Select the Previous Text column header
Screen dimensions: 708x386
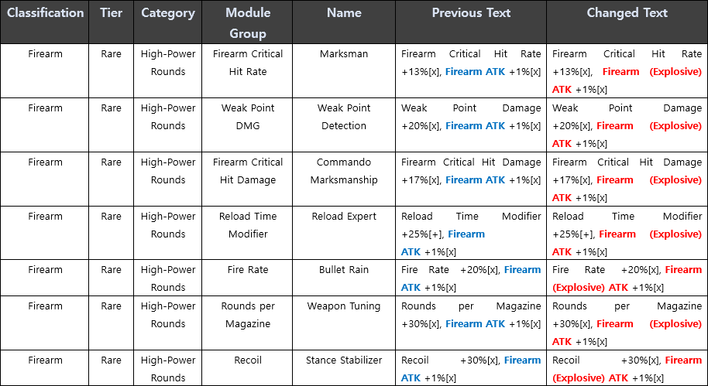(x=471, y=13)
